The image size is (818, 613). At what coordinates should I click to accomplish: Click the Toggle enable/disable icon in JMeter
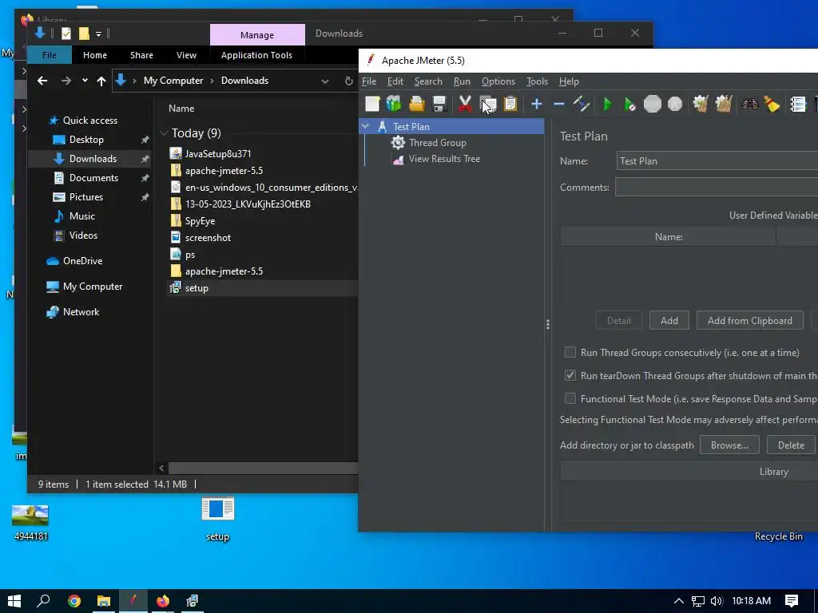tap(582, 104)
